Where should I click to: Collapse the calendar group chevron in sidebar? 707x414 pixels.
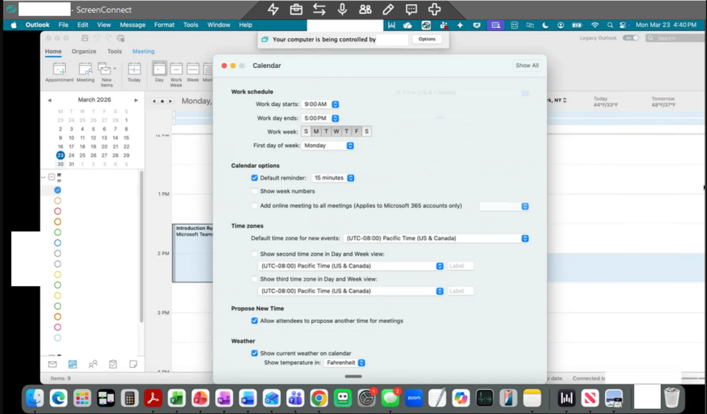tap(44, 177)
